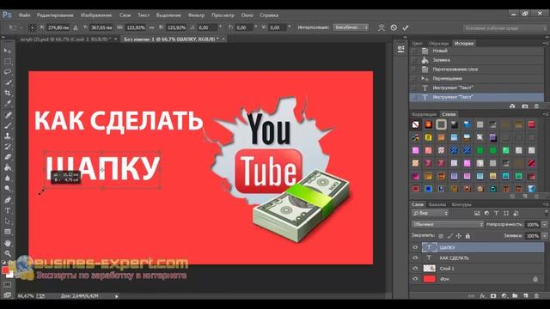Delete layer using Layers panel trash icon

pyautogui.click(x=536, y=296)
